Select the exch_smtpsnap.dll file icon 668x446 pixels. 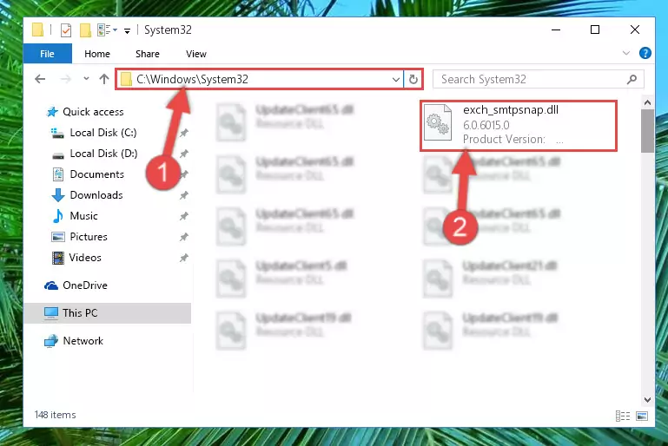[438, 122]
